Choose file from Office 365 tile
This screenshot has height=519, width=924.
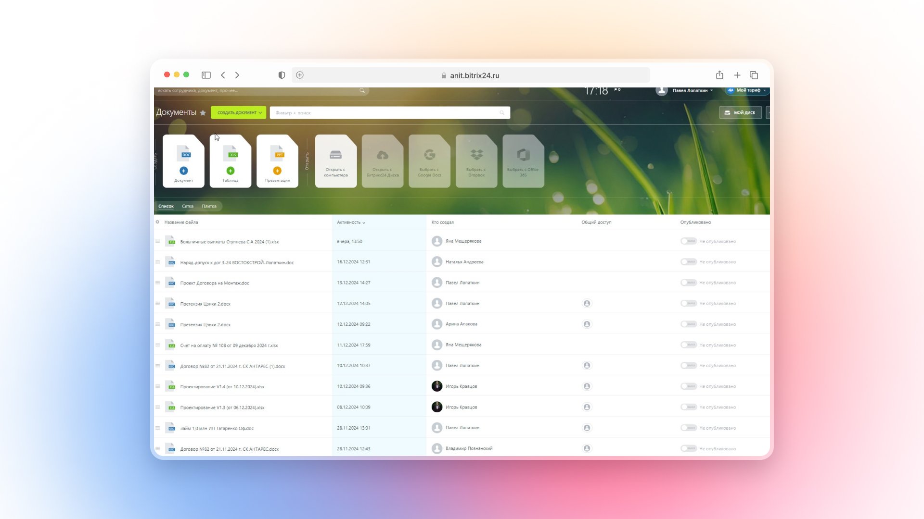523,161
